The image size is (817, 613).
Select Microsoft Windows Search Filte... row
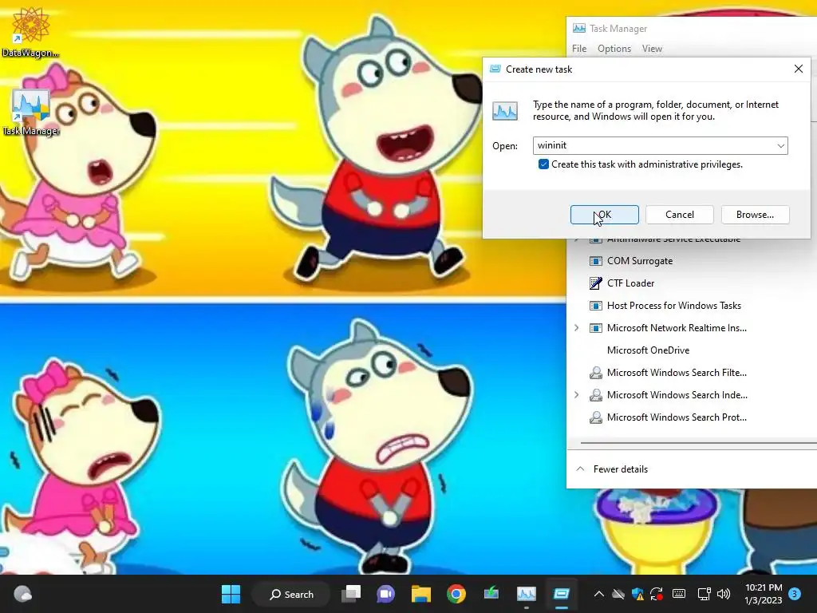point(692,373)
